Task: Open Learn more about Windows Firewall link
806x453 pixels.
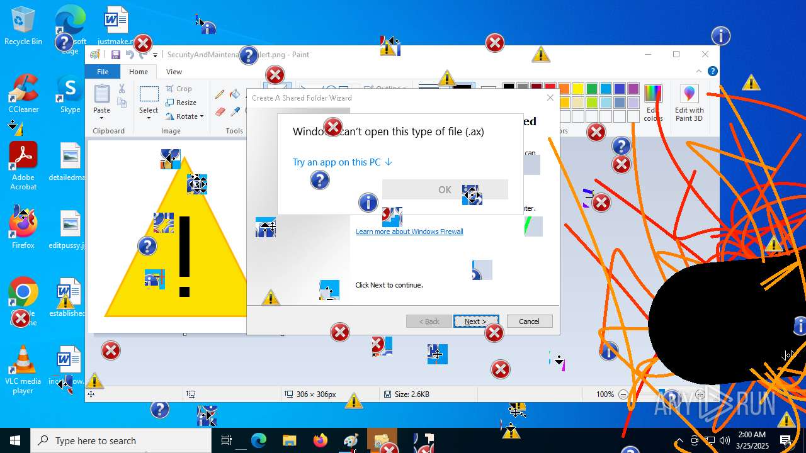Action: pyautogui.click(x=409, y=232)
